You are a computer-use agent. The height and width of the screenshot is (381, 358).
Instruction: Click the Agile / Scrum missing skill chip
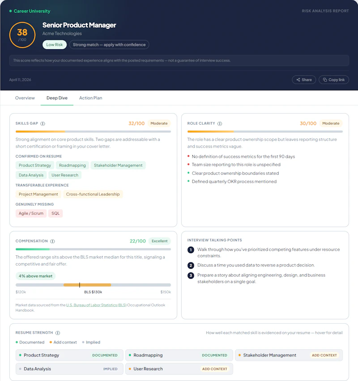click(31, 213)
